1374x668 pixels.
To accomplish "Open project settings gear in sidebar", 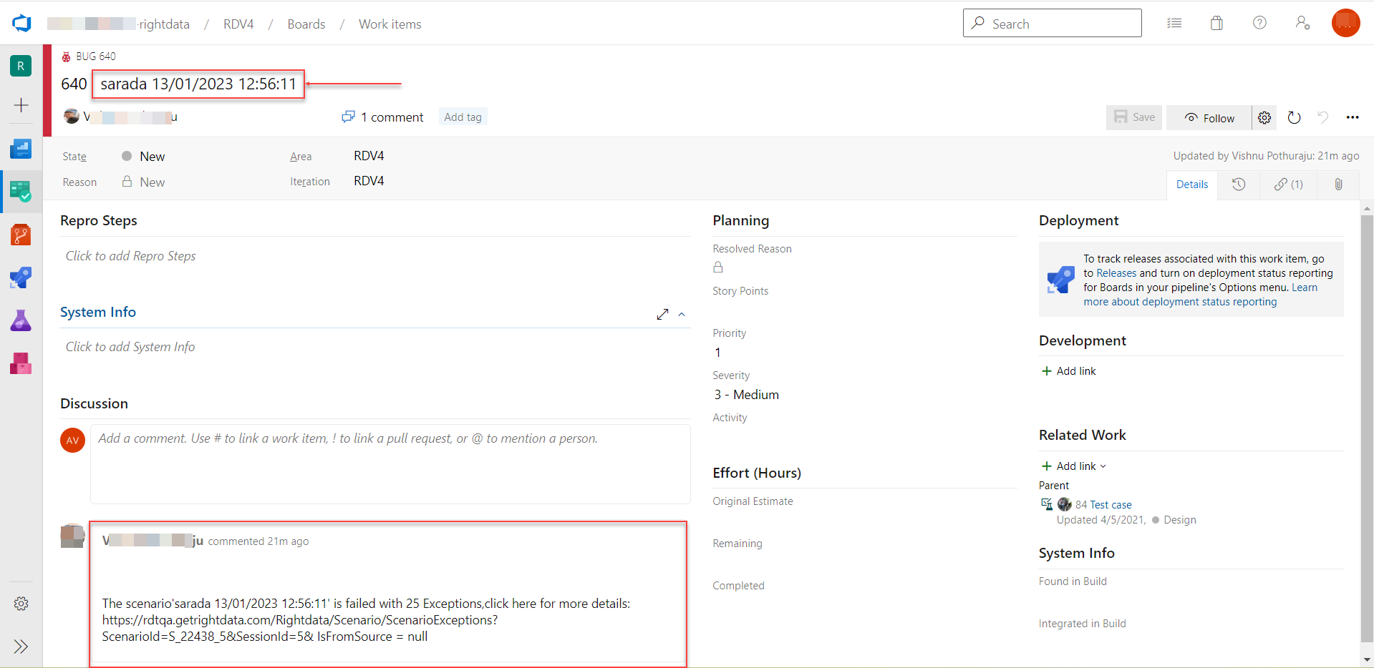I will 21,604.
